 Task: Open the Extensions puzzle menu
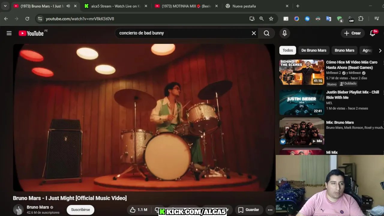[x=361, y=19]
